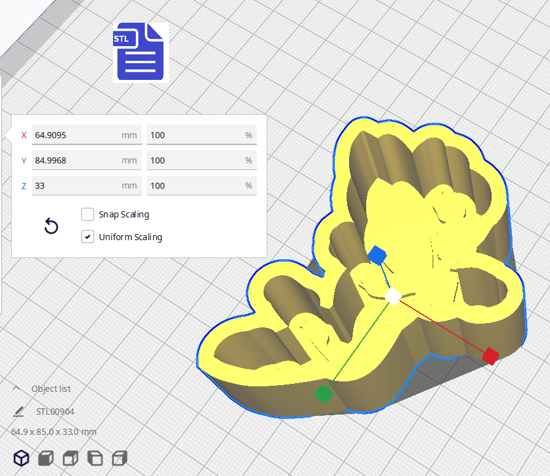Click the red X-axis scale handle
Screen dimensions: 550x476
490,355
